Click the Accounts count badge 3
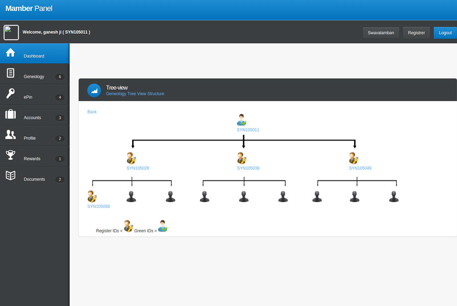 (x=60, y=117)
